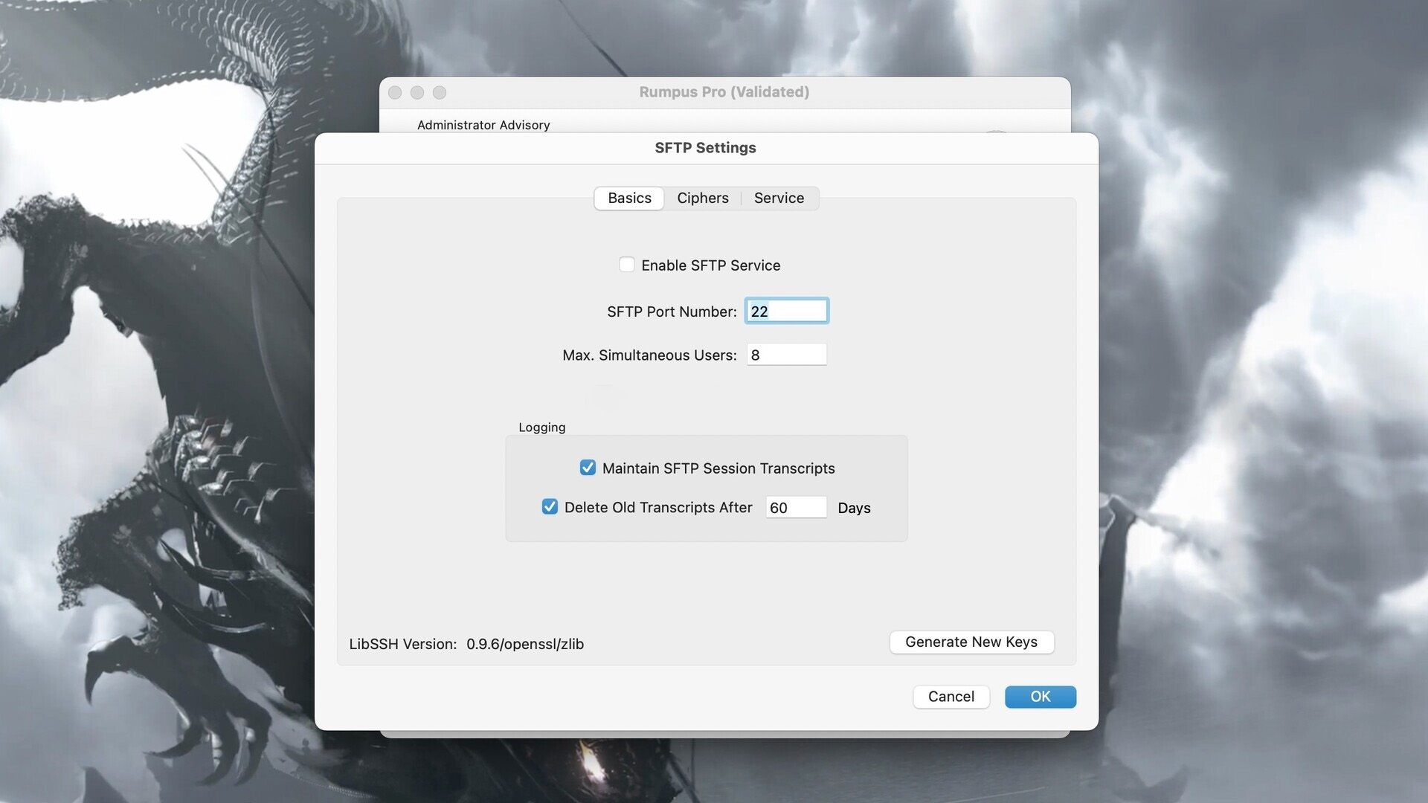
Task: Click the red close button on Rumpus Pro
Action: 396,91
